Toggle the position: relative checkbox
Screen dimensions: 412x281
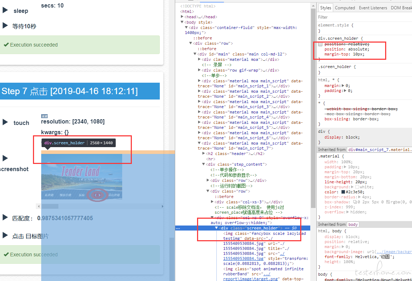pos(320,44)
